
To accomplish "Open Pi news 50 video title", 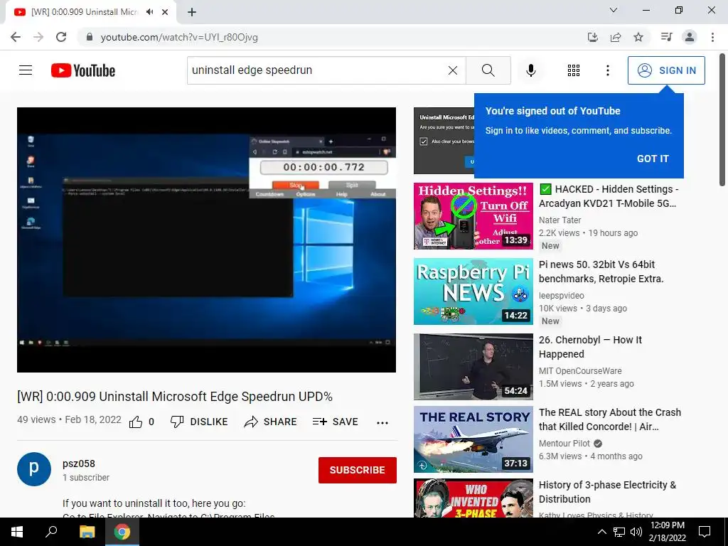I will click(601, 271).
